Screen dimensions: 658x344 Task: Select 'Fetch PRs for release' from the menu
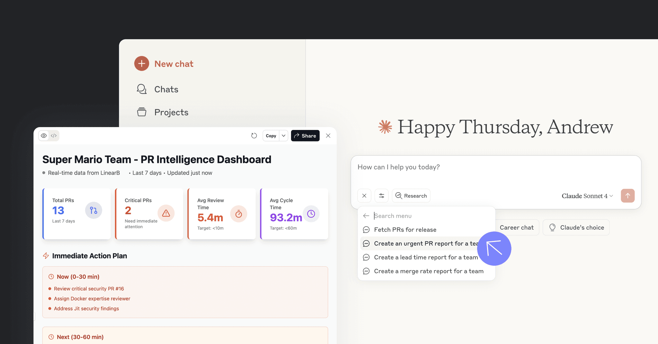click(x=405, y=229)
